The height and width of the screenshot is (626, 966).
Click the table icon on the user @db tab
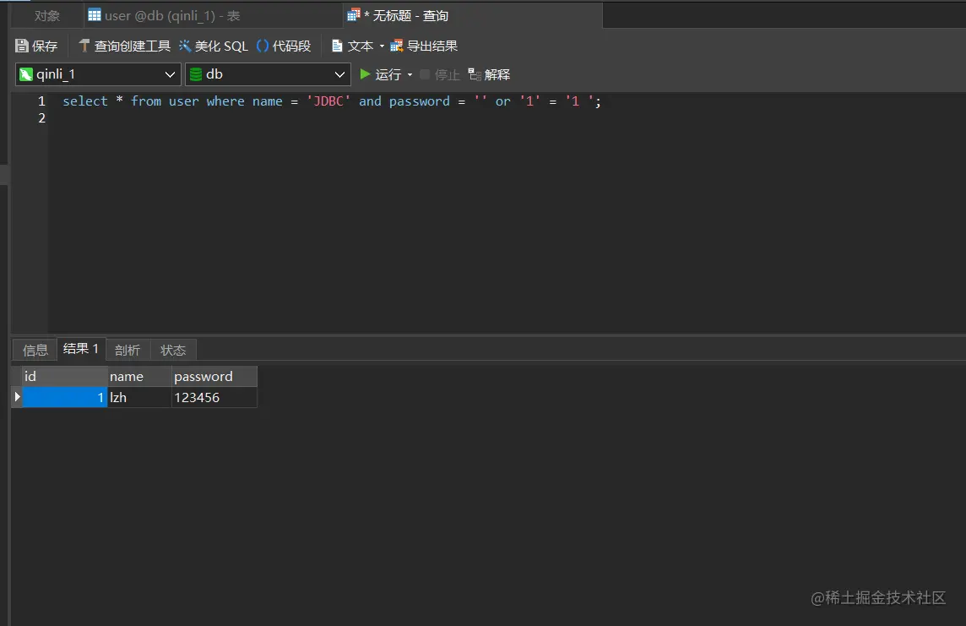coord(95,15)
